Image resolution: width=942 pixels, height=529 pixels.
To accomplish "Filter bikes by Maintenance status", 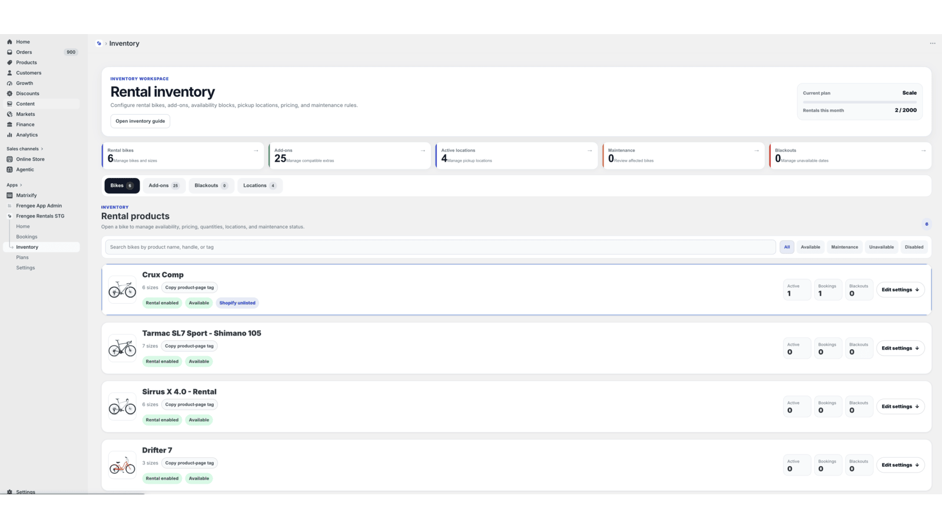I will (844, 247).
